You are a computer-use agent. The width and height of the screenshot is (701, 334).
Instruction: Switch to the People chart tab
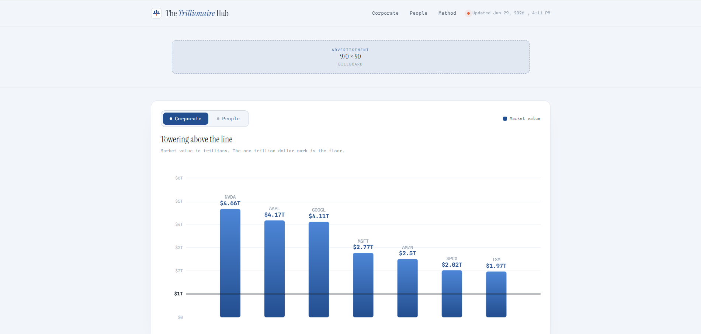pyautogui.click(x=228, y=119)
